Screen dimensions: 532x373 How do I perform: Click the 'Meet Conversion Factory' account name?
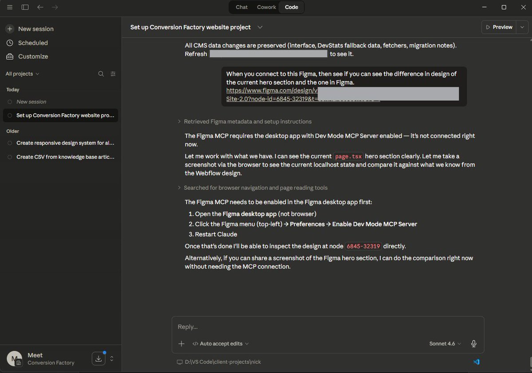pos(51,359)
